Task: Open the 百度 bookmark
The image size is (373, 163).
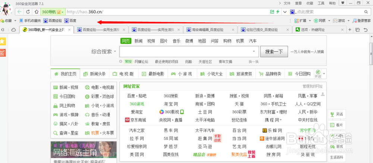Action: (x=70, y=21)
